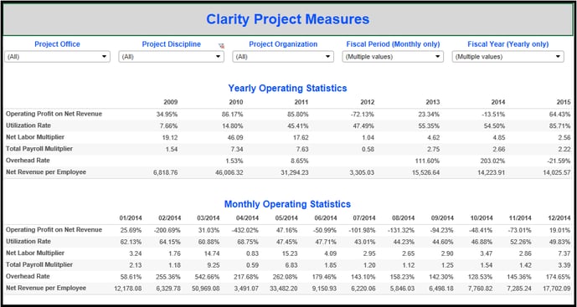Click the 01/2014 column header
Viewport: 577px width, 307px height.
131,218
